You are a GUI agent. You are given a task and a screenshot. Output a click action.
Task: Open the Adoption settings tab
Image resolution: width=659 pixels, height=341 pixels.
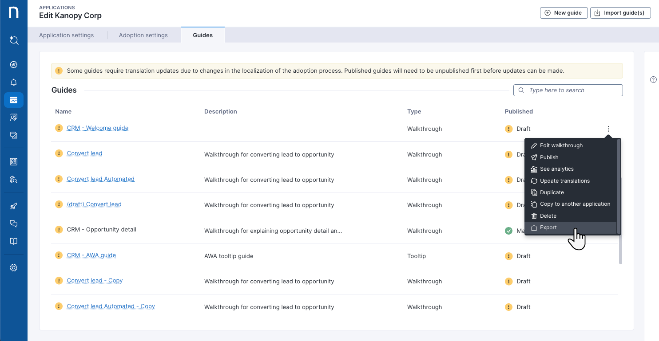(x=143, y=35)
